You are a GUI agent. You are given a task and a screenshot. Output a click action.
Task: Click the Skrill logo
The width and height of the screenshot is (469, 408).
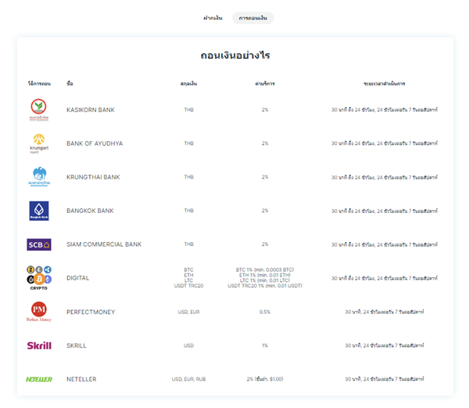[38, 345]
